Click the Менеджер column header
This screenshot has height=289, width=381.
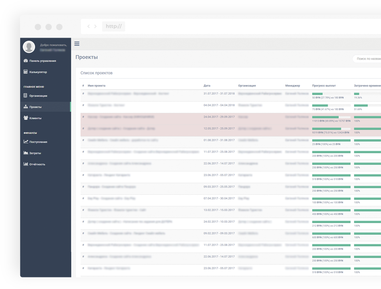(292, 86)
